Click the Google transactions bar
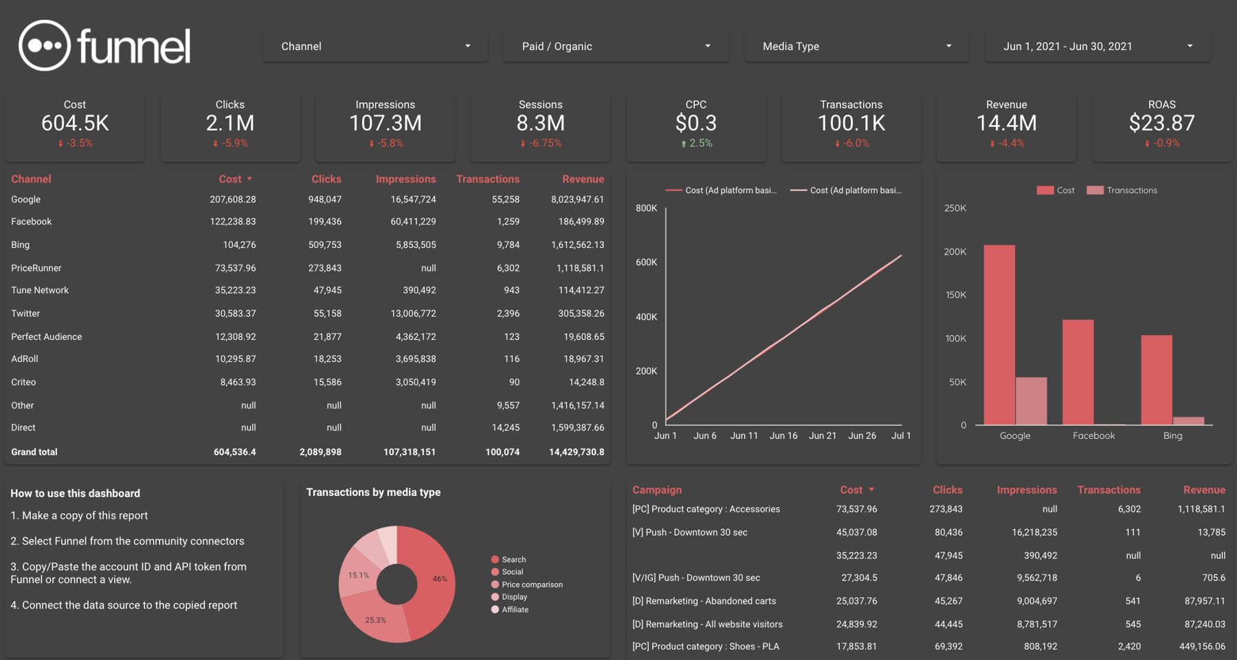1237x660 pixels. (x=1031, y=401)
